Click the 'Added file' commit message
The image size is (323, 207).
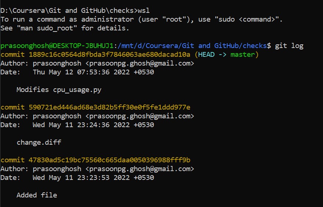[37, 195]
